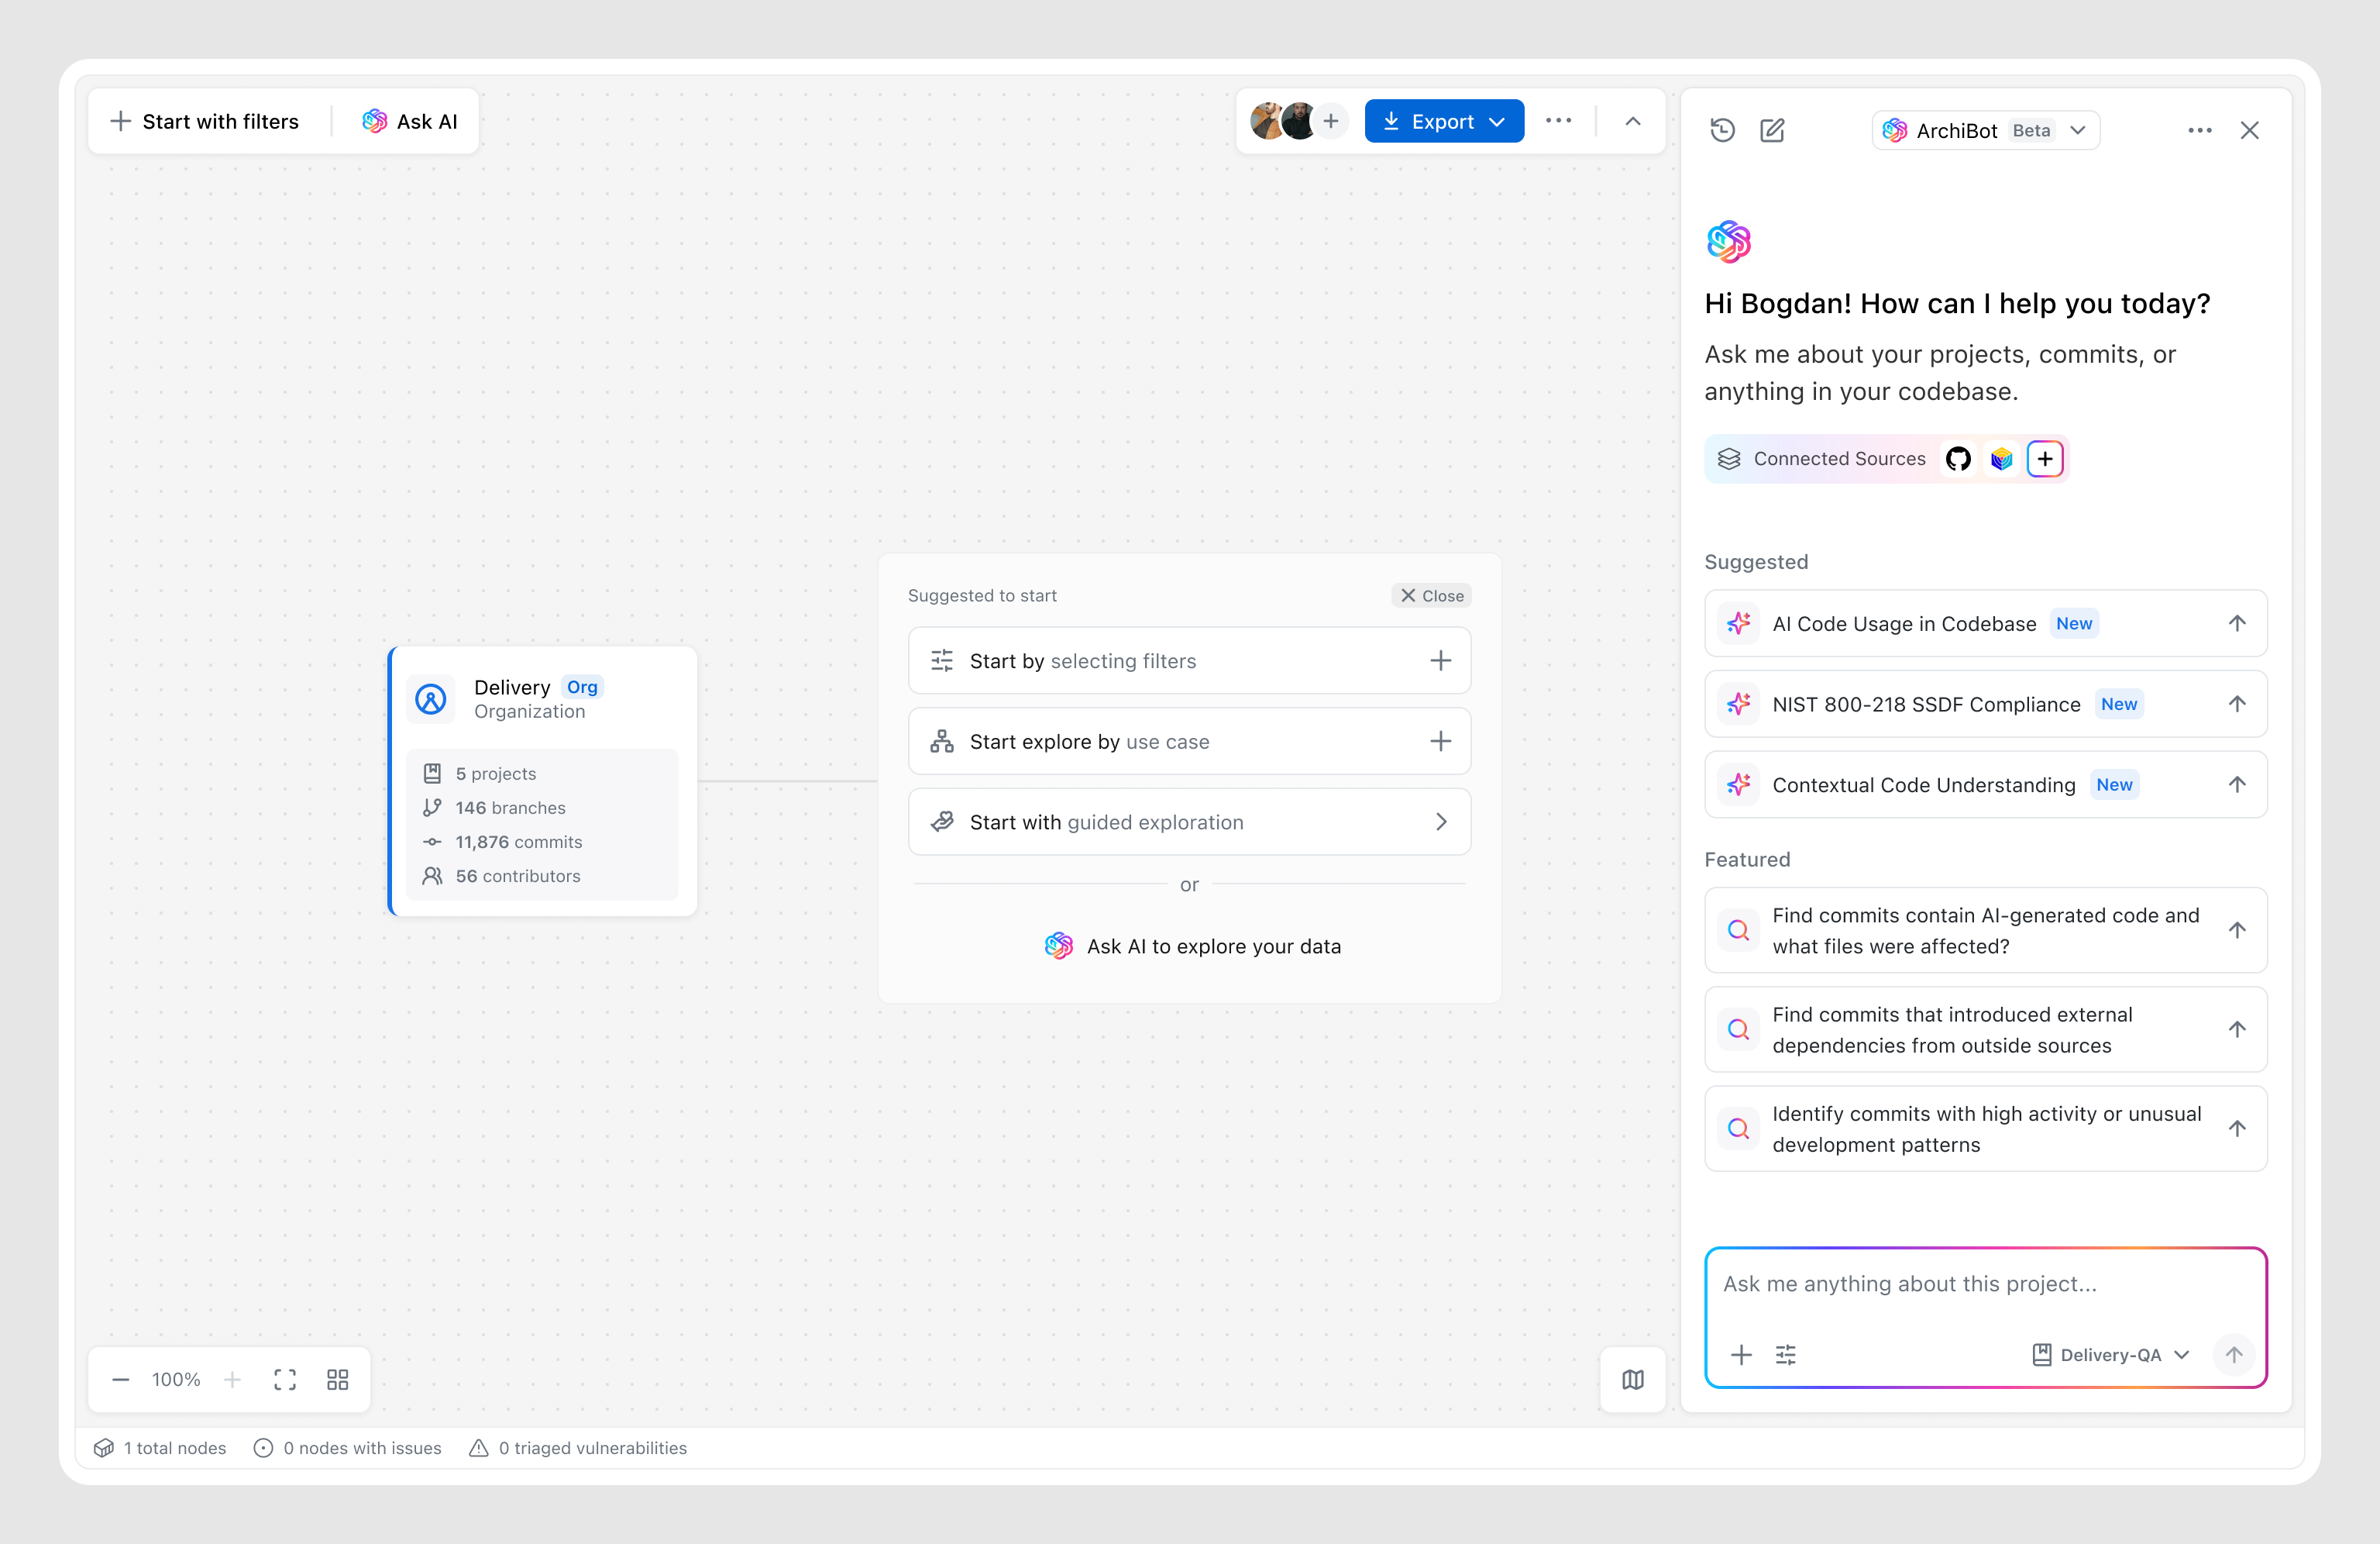The width and height of the screenshot is (2380, 1544).
Task: Click the zoom out minus icon
Action: pos(121,1379)
